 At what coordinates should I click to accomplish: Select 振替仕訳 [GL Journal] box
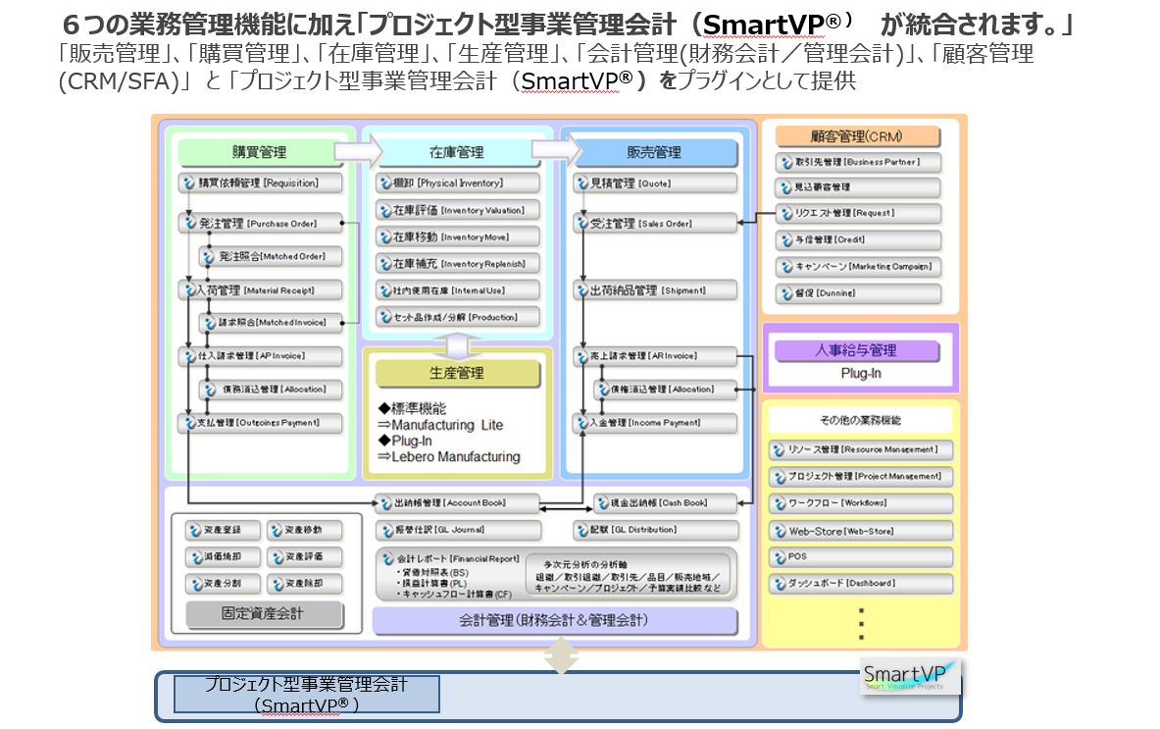click(x=457, y=530)
